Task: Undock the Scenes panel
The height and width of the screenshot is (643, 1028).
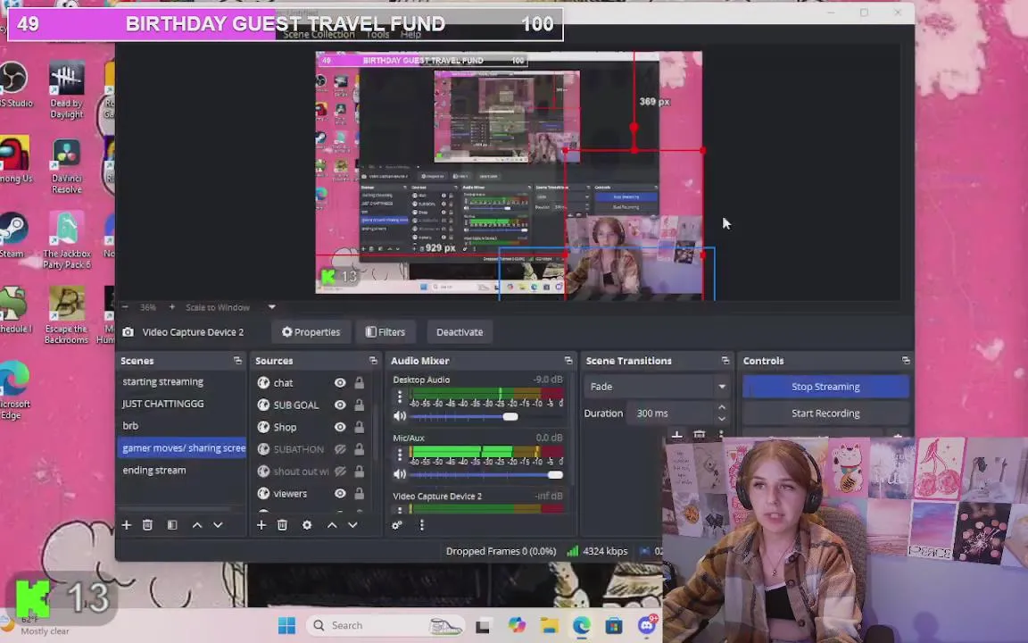Action: pyautogui.click(x=237, y=360)
